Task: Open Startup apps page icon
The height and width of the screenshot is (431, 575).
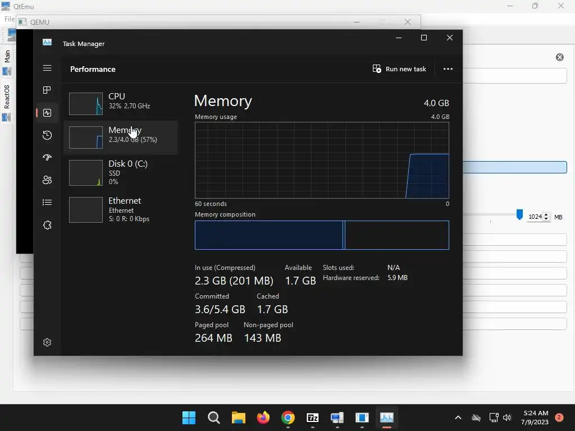Action: 47,158
